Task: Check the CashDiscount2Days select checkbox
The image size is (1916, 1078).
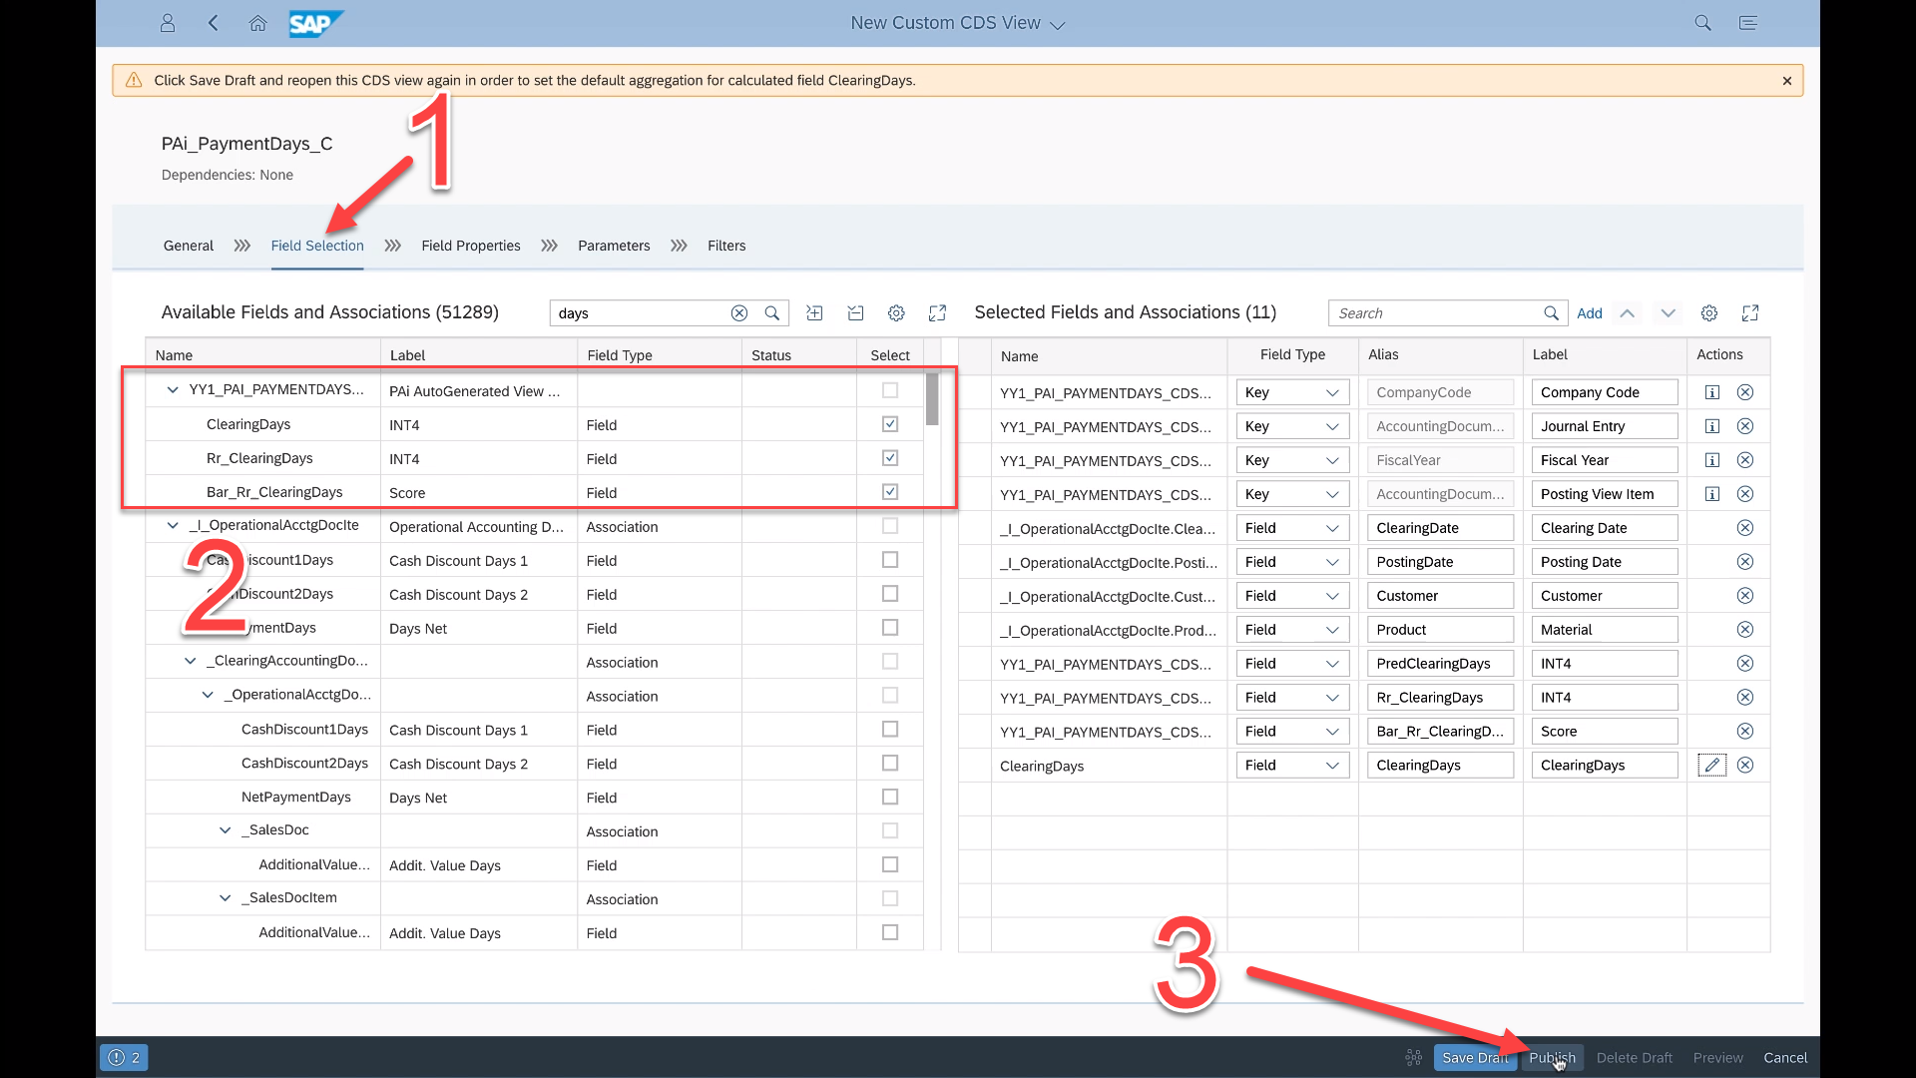Action: coord(890,764)
